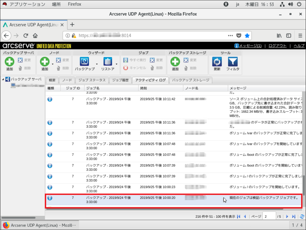This screenshot has height=230, width=306.
Task: Open the Firefox Library icon
Action: 279,36
